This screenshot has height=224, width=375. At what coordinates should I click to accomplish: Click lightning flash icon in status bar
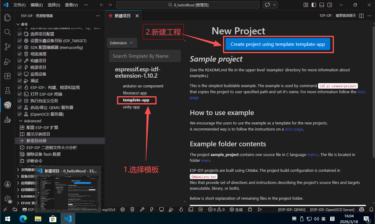152,209
